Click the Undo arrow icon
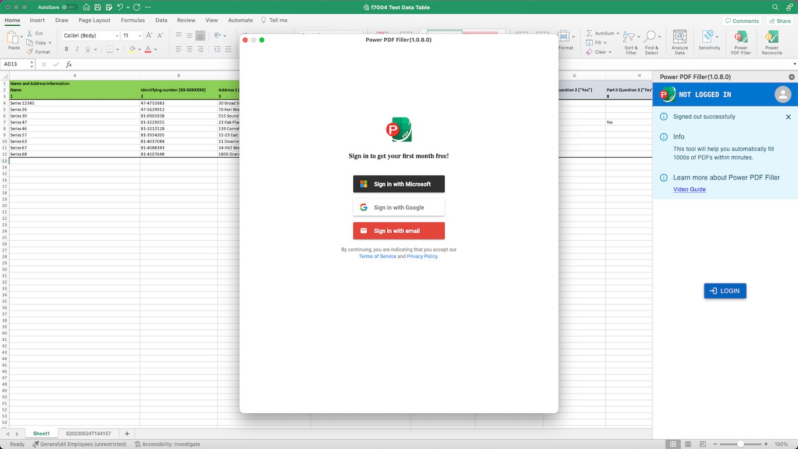 (120, 7)
